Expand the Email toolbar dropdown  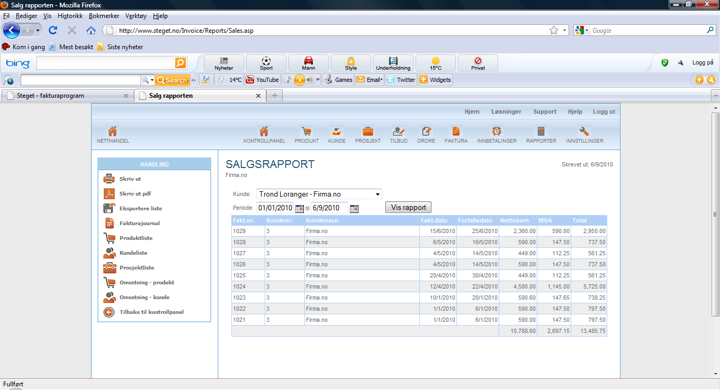382,80
